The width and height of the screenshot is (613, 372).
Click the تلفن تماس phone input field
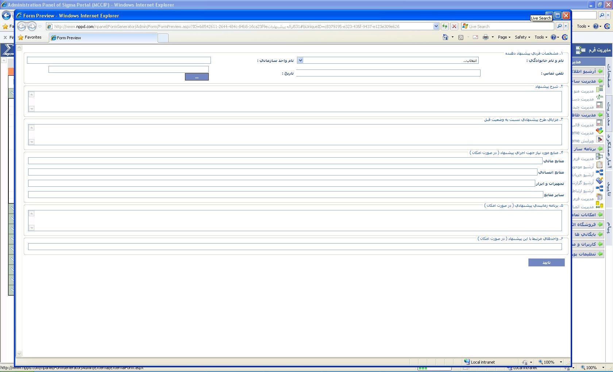coord(388,73)
